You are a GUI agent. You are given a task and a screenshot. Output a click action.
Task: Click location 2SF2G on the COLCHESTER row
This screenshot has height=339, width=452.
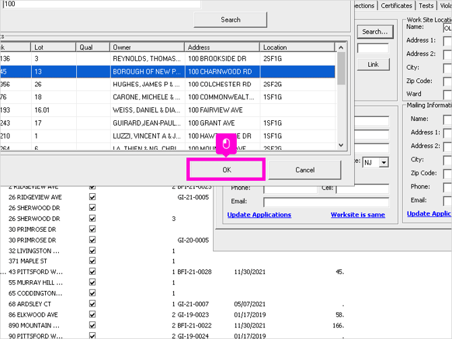(x=273, y=84)
